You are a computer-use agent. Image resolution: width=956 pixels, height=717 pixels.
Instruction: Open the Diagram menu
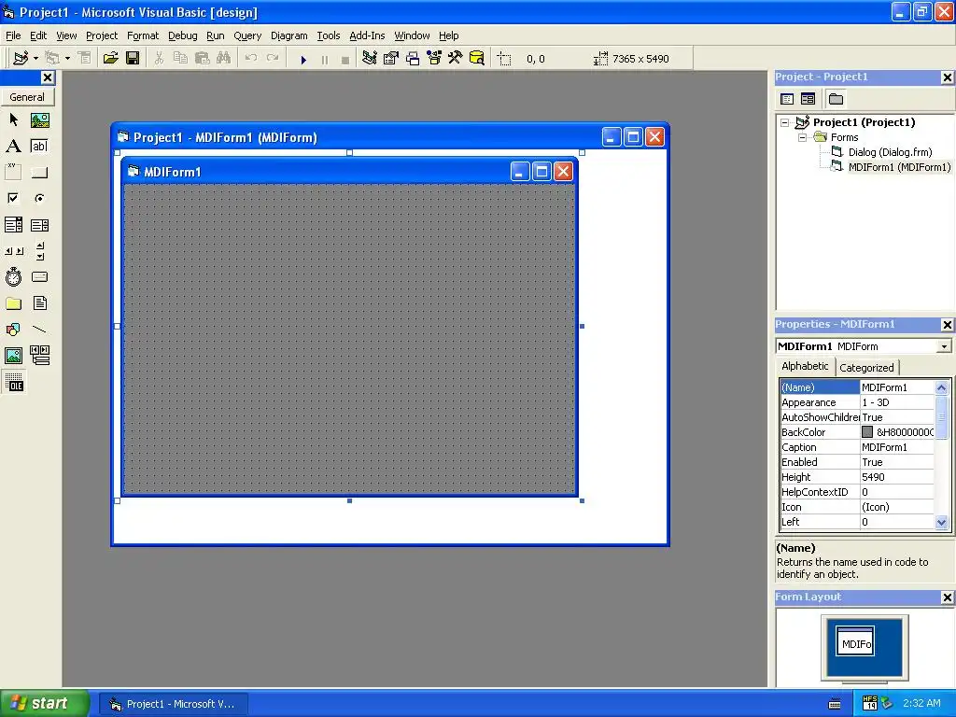[289, 35]
